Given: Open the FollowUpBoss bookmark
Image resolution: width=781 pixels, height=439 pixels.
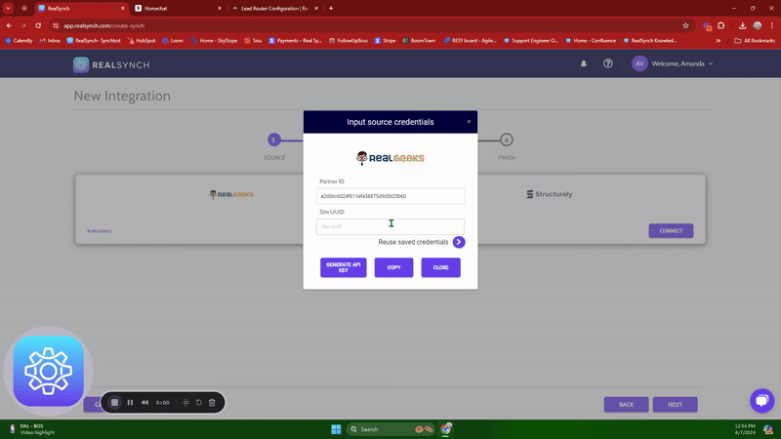Looking at the screenshot, I should (349, 41).
